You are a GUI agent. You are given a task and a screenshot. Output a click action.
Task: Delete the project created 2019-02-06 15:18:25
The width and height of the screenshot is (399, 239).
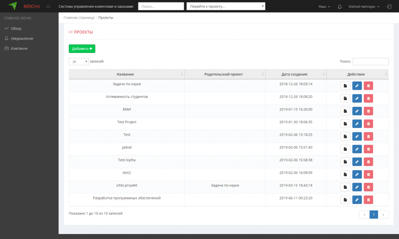[369, 136]
